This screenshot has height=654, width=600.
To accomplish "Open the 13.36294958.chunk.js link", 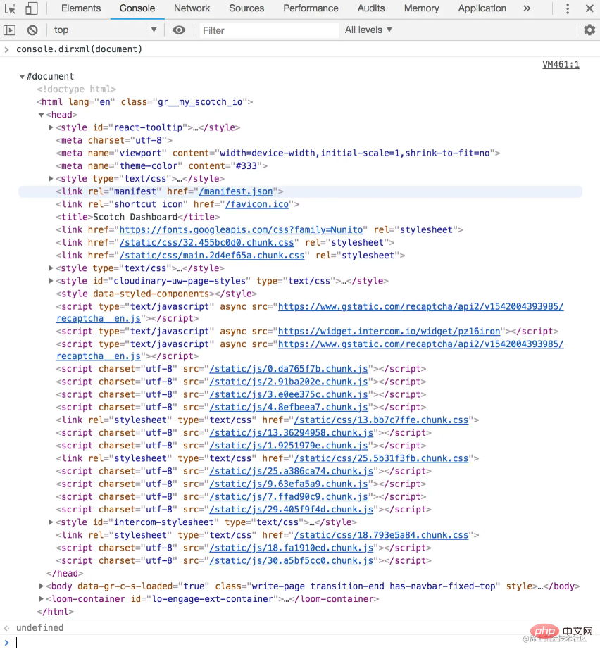I will click(x=292, y=433).
